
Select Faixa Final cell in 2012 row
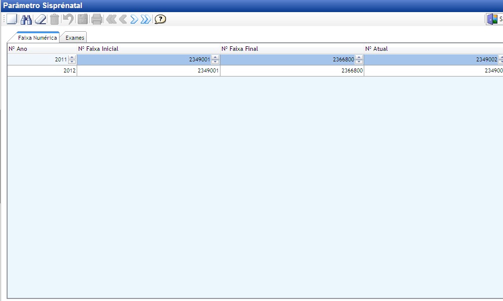[x=292, y=70]
